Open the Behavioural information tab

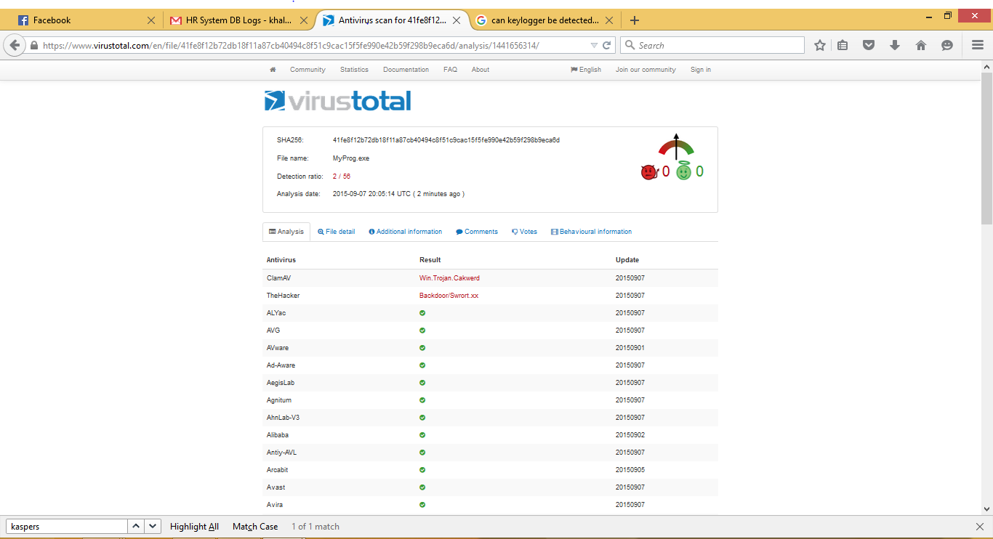(x=591, y=232)
